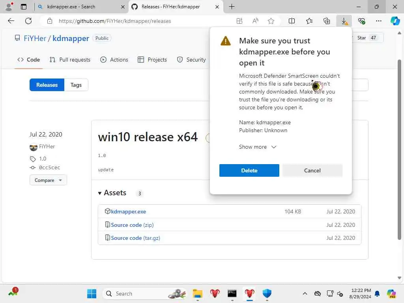Open the app available icon in address bar

[x=239, y=21]
